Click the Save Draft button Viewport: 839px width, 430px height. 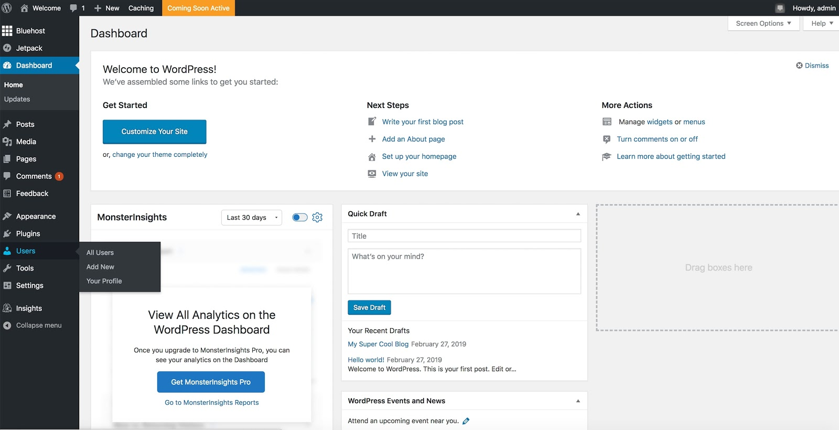click(369, 308)
